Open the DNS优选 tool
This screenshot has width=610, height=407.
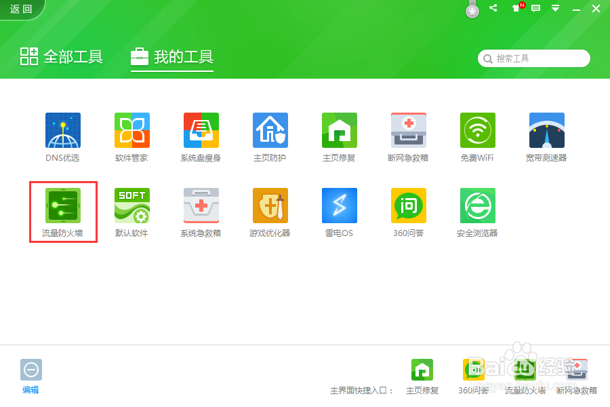62,130
